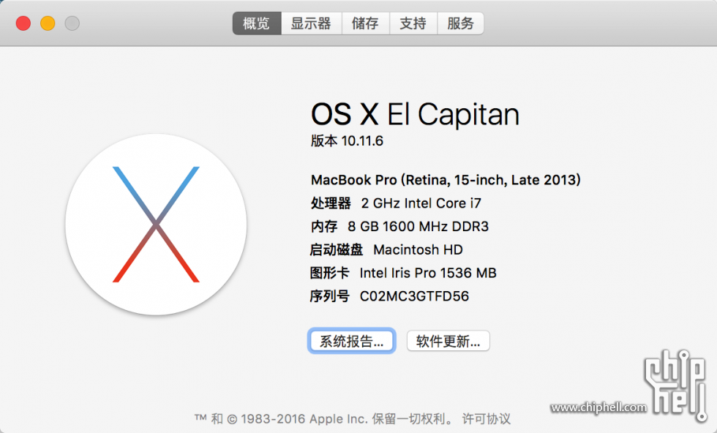Select the 储存 tab

pos(365,23)
